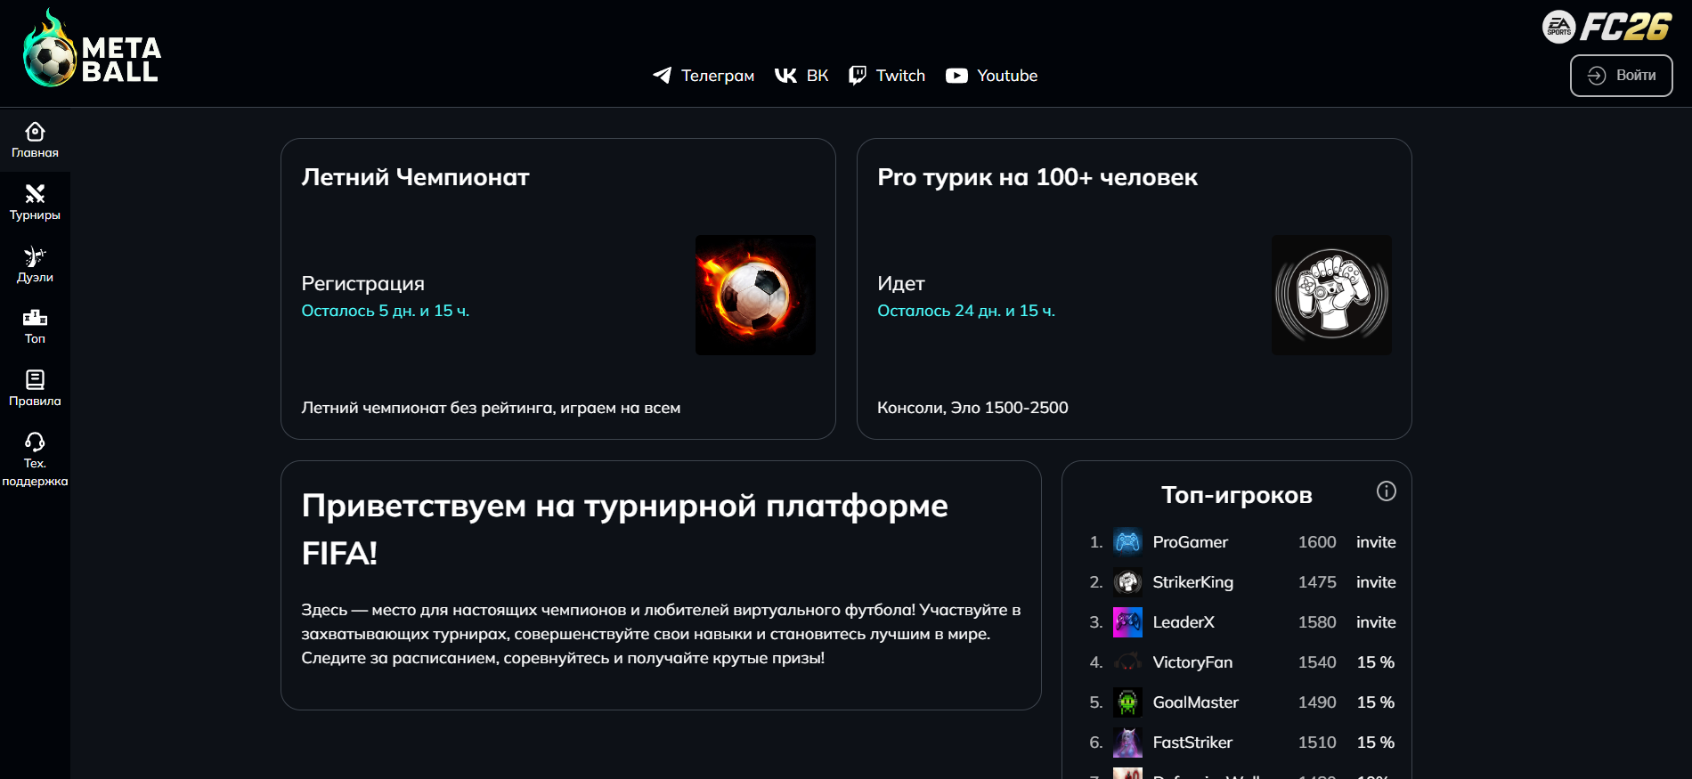This screenshot has height=779, width=1692.
Task: Click the Войти login button
Action: (x=1621, y=76)
